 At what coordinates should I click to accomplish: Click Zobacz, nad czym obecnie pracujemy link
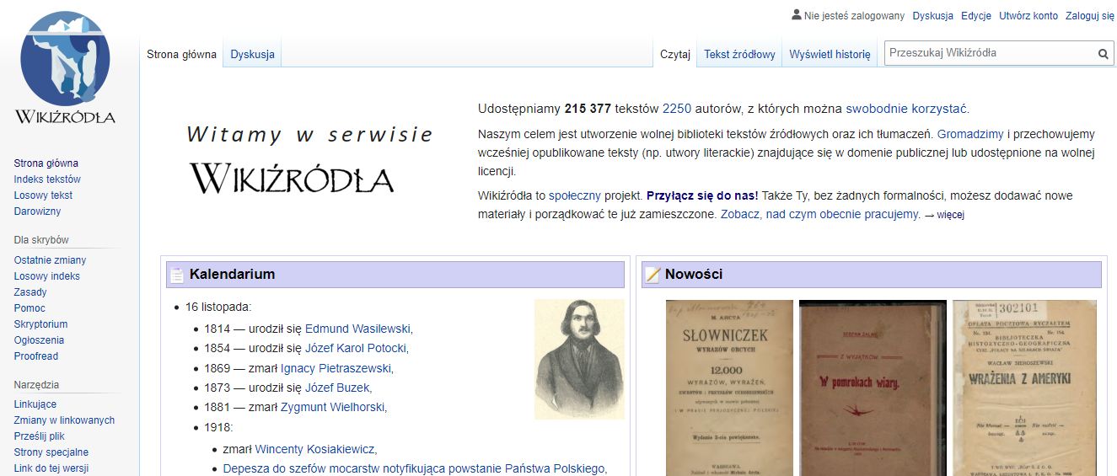coord(819,214)
